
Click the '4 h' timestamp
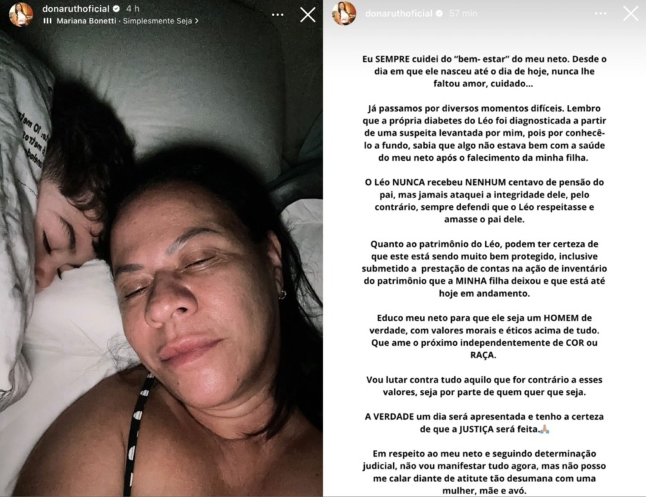pyautogui.click(x=133, y=8)
